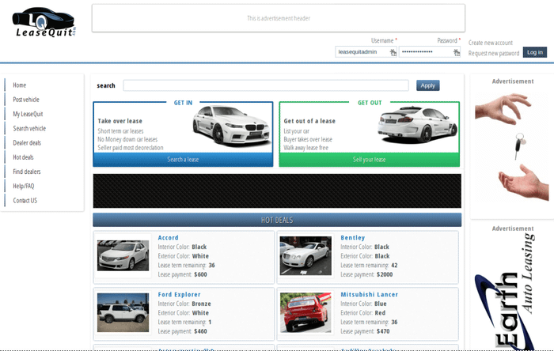This screenshot has width=554, height=351.
Task: Focus the search text box
Action: pos(266,85)
